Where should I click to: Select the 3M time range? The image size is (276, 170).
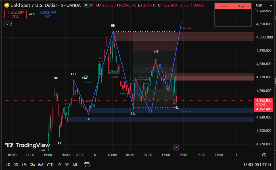point(32,165)
